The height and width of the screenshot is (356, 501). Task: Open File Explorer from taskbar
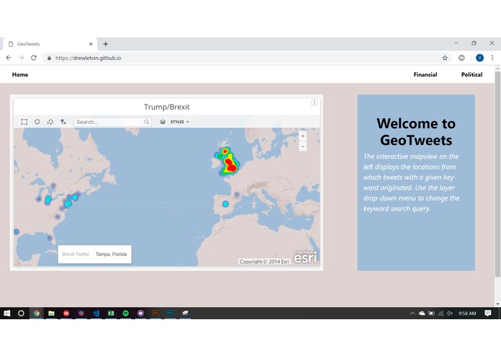tap(51, 313)
